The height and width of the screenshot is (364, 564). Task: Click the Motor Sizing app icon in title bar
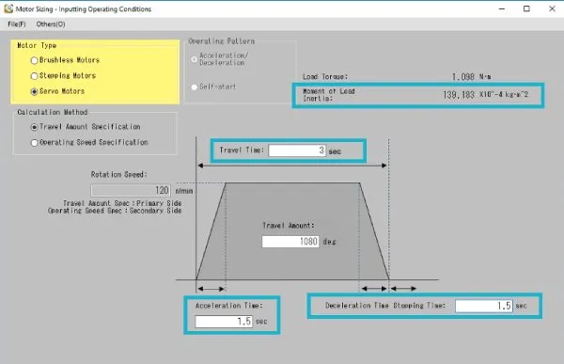pyautogui.click(x=8, y=8)
